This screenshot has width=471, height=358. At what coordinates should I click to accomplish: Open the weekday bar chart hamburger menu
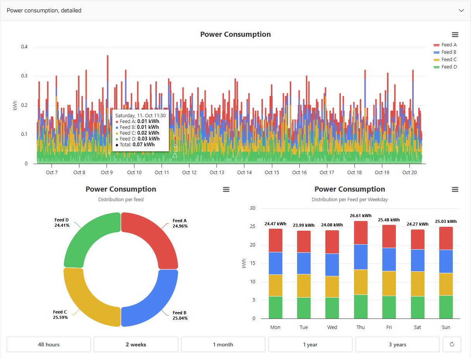(x=455, y=190)
